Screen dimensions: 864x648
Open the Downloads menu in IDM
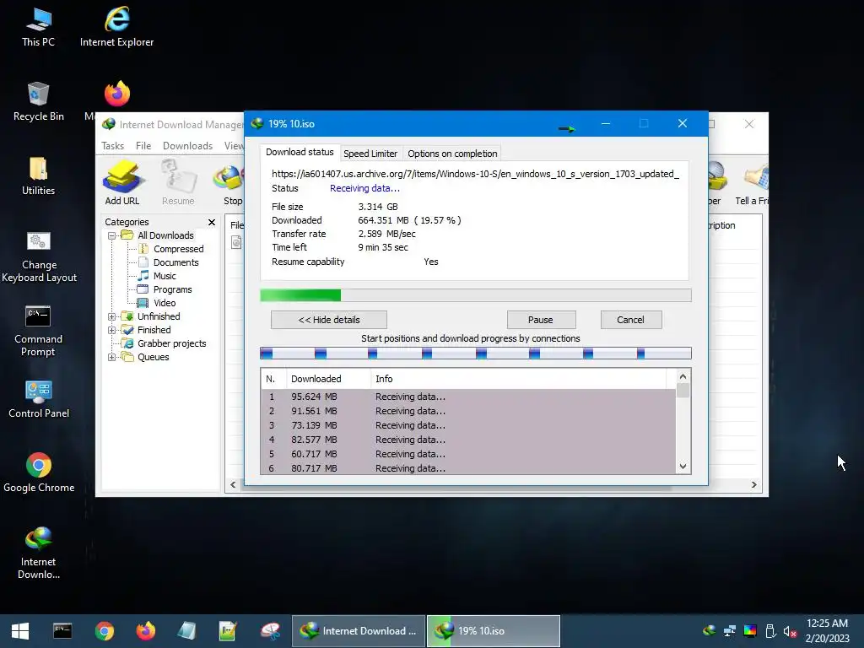pyautogui.click(x=187, y=146)
